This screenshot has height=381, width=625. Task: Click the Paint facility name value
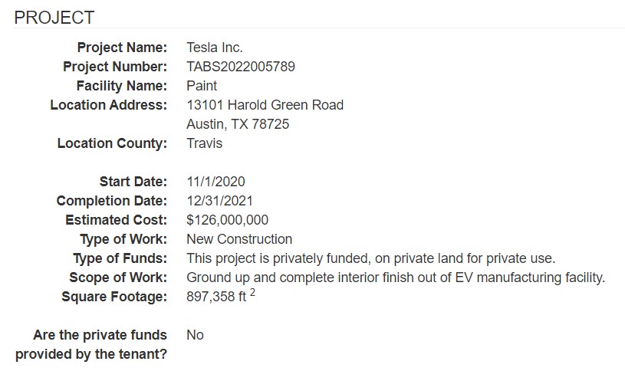point(202,86)
